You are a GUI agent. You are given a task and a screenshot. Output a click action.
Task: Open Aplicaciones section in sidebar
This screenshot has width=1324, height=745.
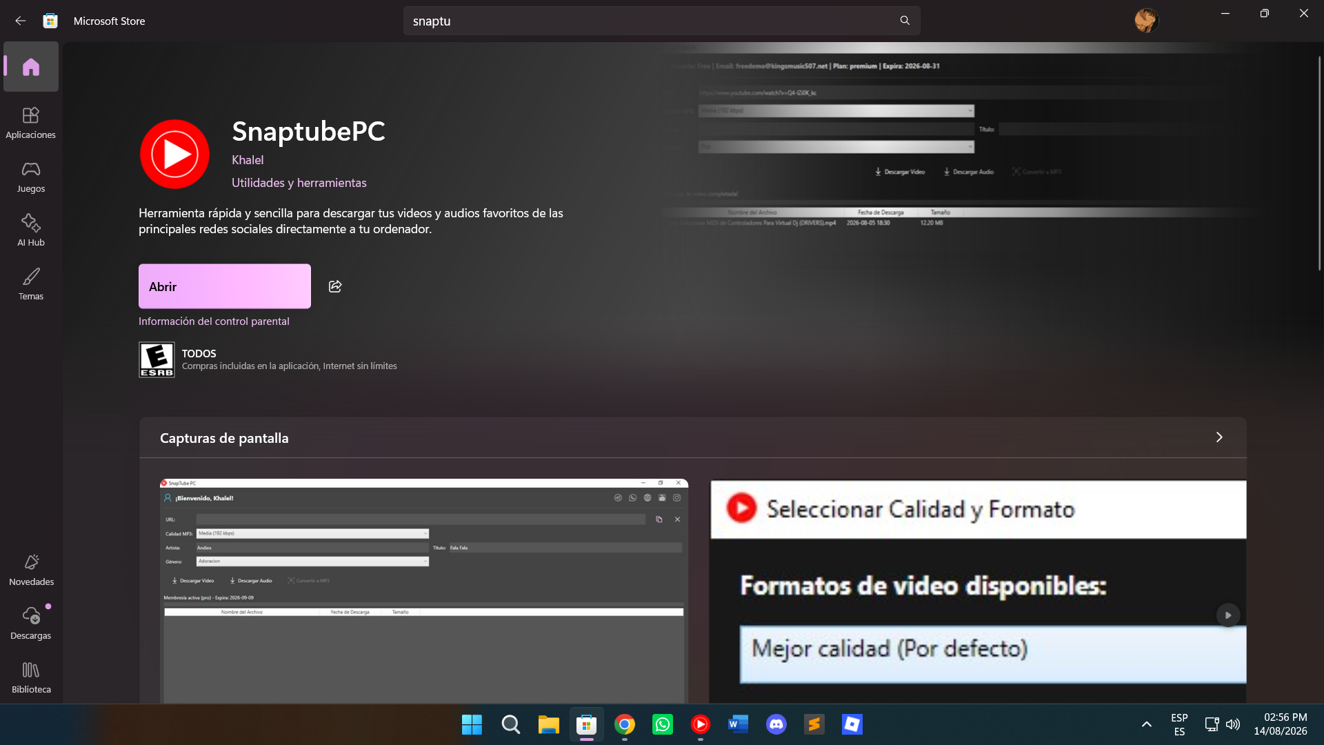(x=31, y=123)
